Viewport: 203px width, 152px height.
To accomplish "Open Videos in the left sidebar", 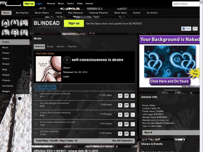I will [15, 59].
